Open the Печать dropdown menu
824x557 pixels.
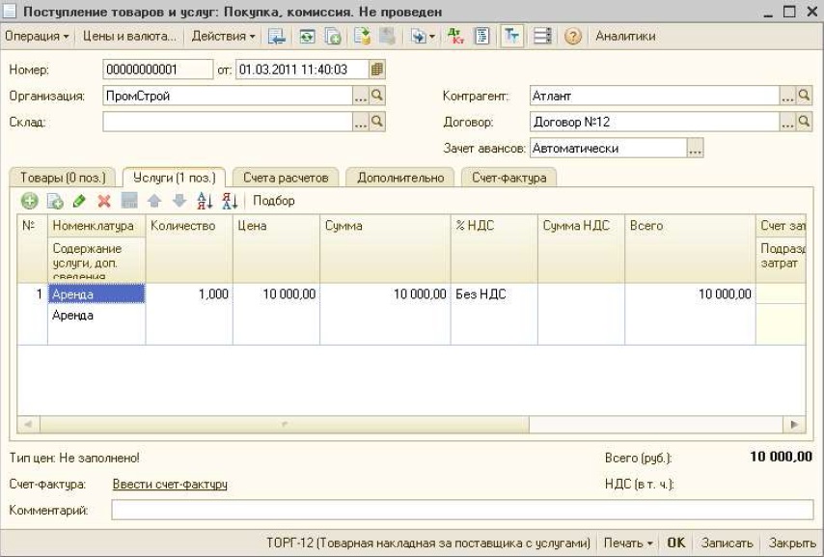pyautogui.click(x=628, y=543)
